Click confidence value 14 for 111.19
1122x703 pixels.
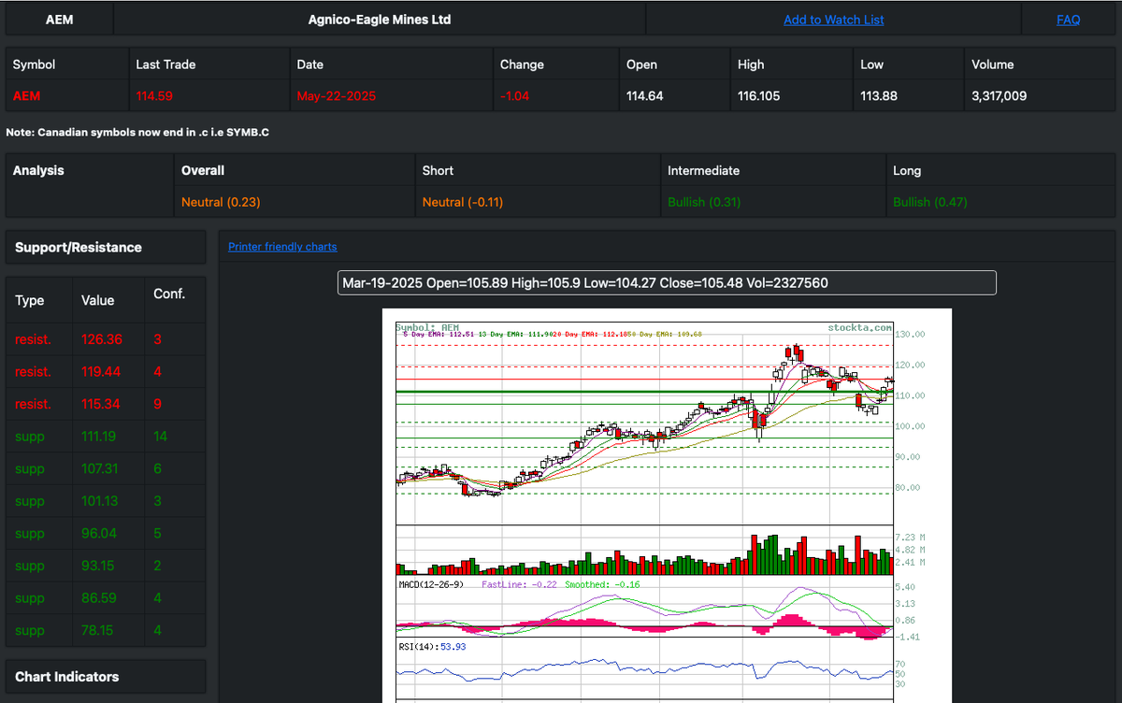pos(160,437)
